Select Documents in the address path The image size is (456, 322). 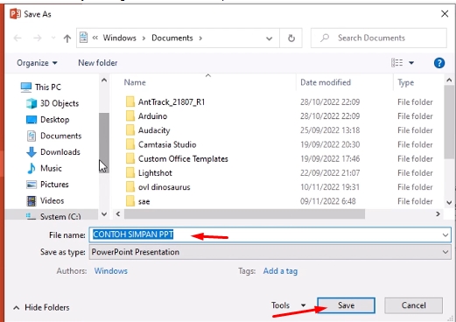tap(172, 38)
